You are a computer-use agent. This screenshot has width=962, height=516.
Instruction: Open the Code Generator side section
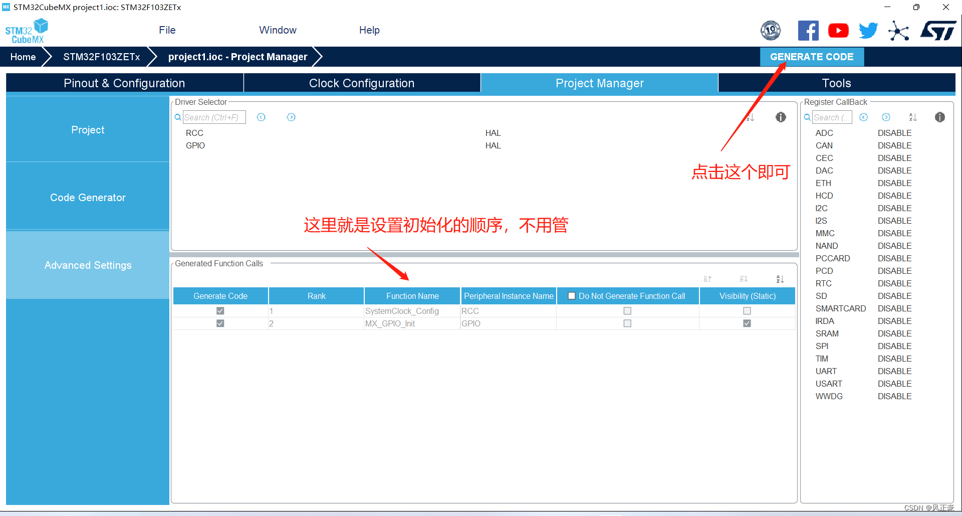[88, 197]
